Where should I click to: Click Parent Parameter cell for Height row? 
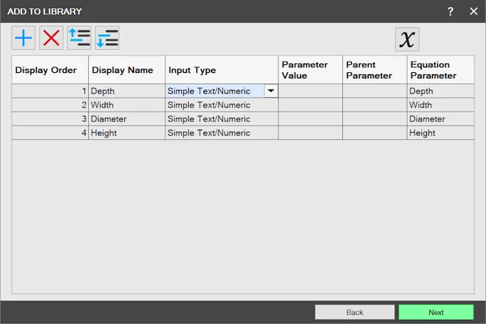click(375, 133)
